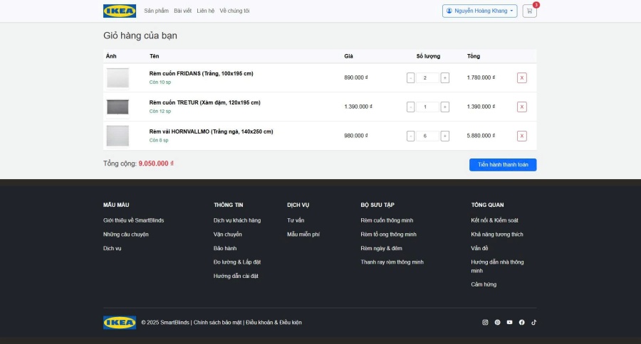The width and height of the screenshot is (641, 344).
Task: Click the IKEA logo in footer
Action: tap(120, 323)
